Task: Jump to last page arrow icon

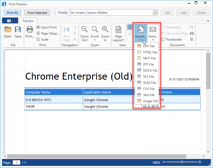Action: (x=75, y=39)
